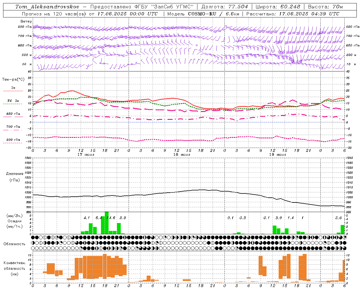Click the 'Широта: 60.248' latitude value
361x288 pixels.
[x=278, y=7]
